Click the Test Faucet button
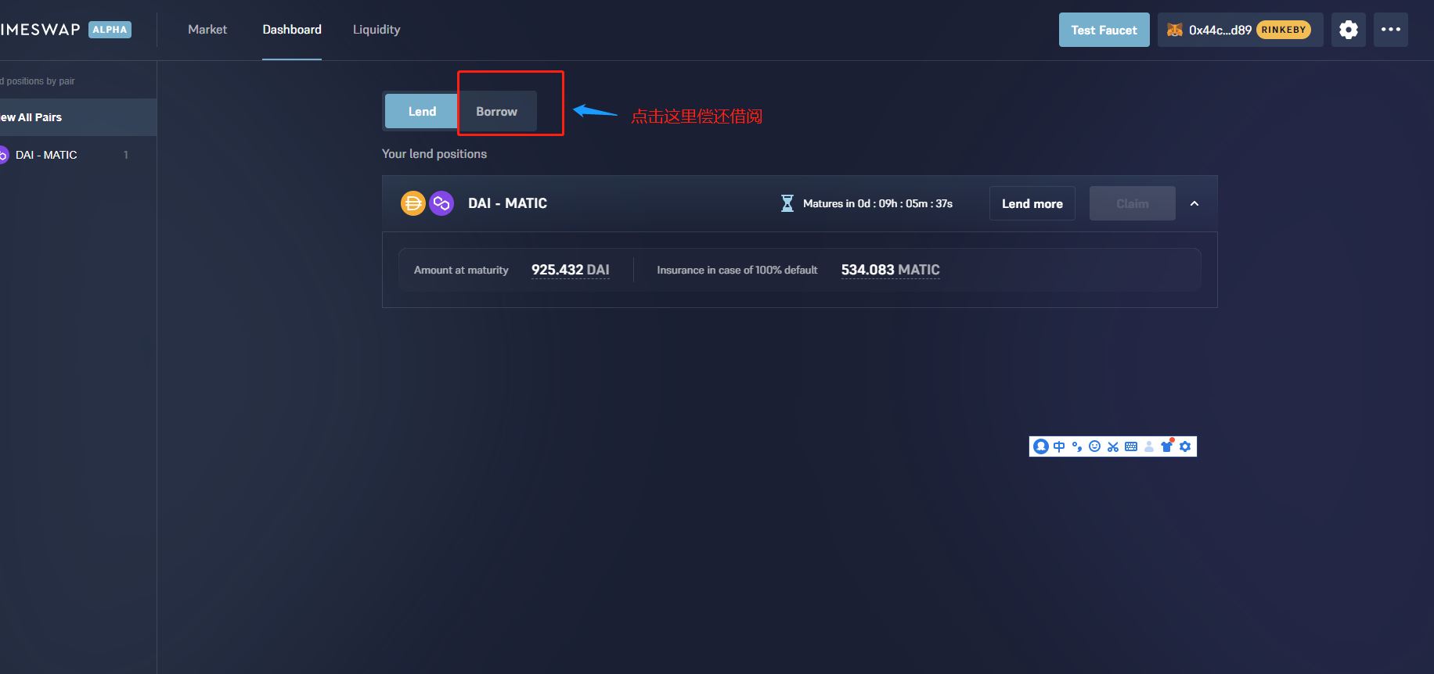The height and width of the screenshot is (674, 1434). 1104,30
